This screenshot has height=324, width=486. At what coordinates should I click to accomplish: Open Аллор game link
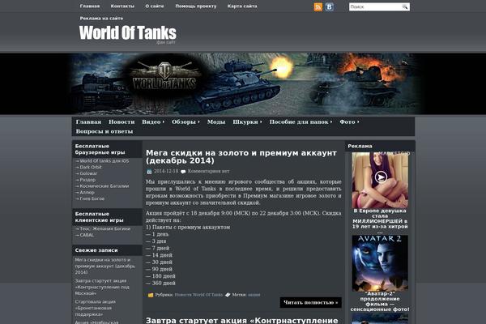(x=87, y=192)
